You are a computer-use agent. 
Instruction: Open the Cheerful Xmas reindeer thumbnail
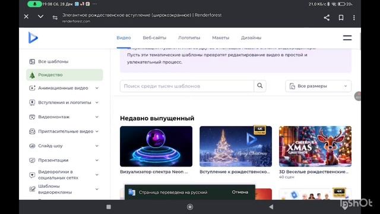(315, 146)
